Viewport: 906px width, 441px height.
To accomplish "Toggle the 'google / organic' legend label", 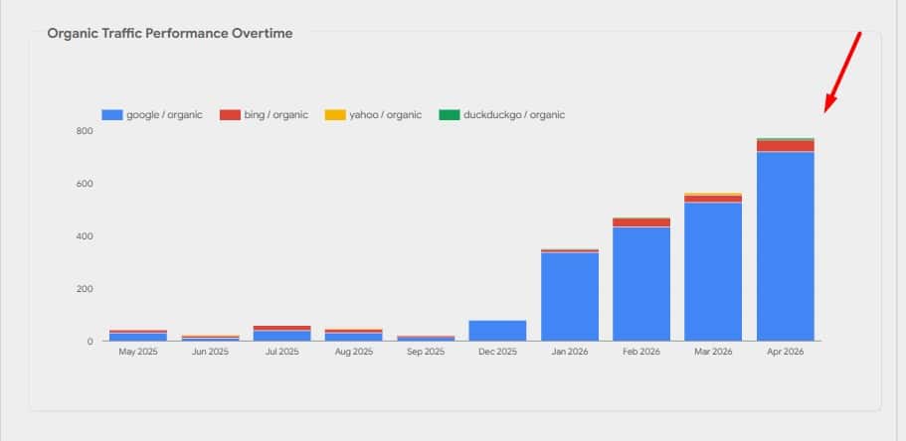I will (165, 115).
